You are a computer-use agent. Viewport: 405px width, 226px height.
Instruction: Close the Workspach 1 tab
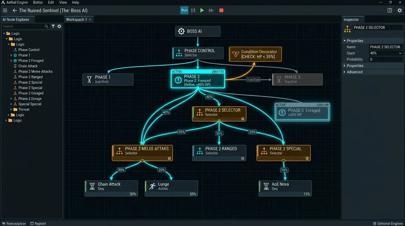point(90,19)
